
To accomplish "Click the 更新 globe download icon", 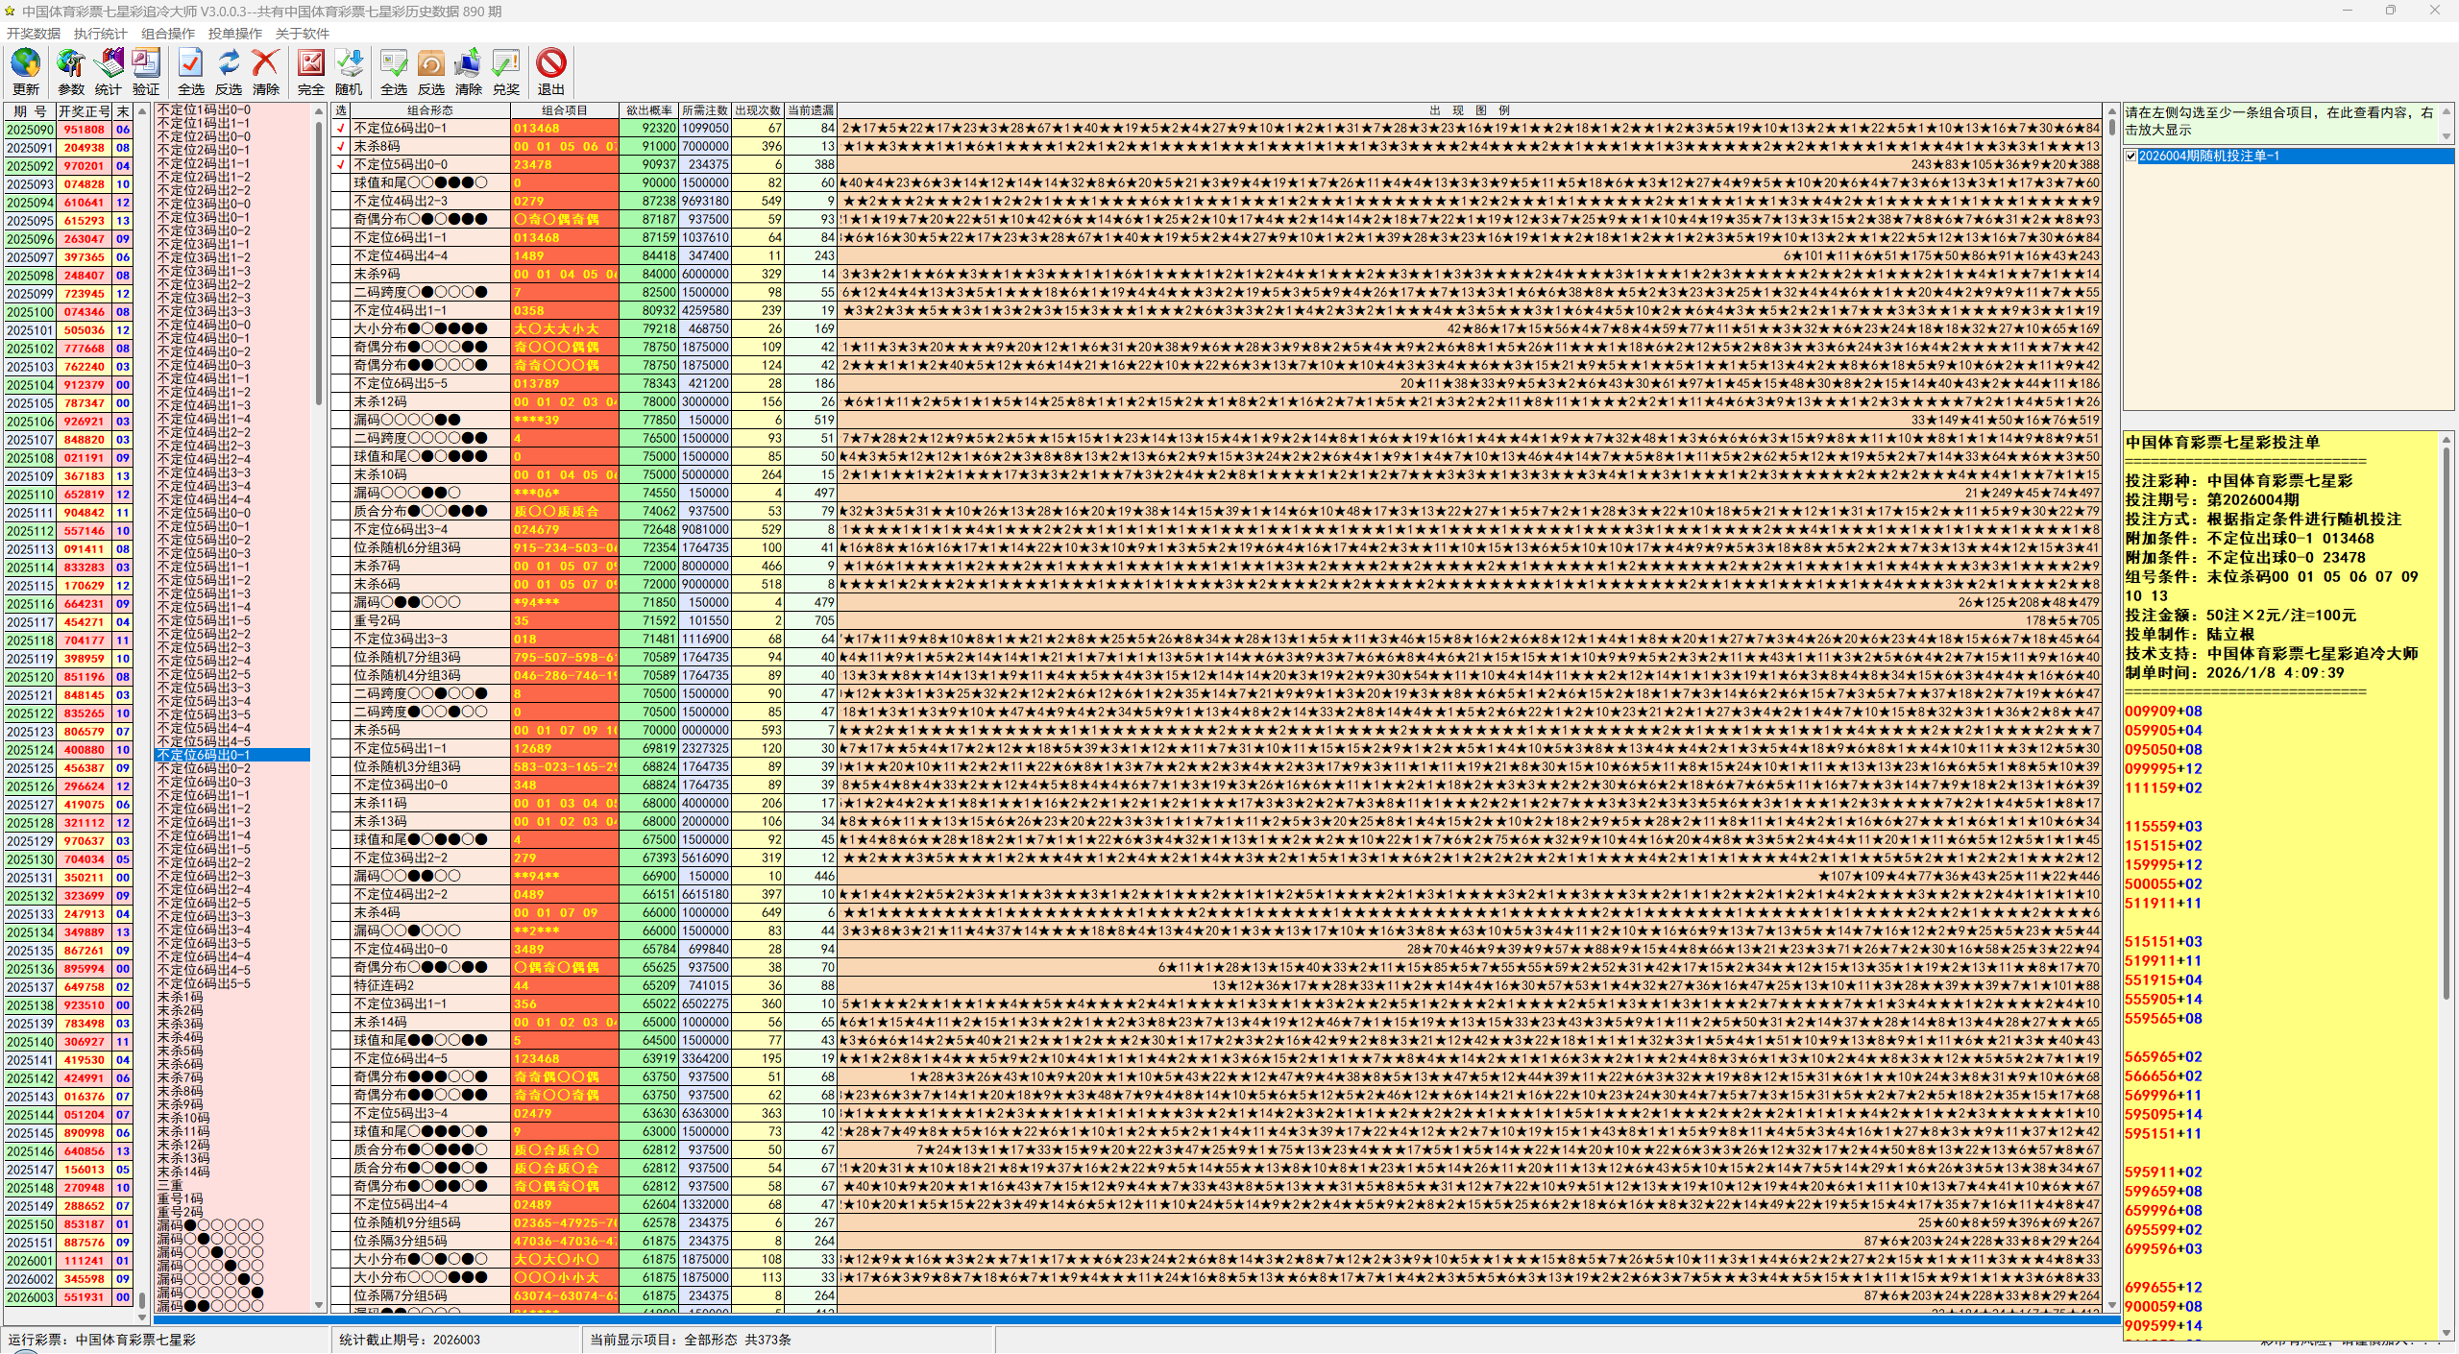I will pyautogui.click(x=25, y=64).
